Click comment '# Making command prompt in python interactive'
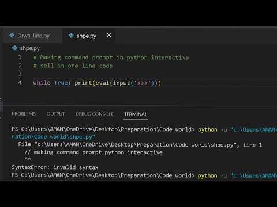 coord(111,57)
